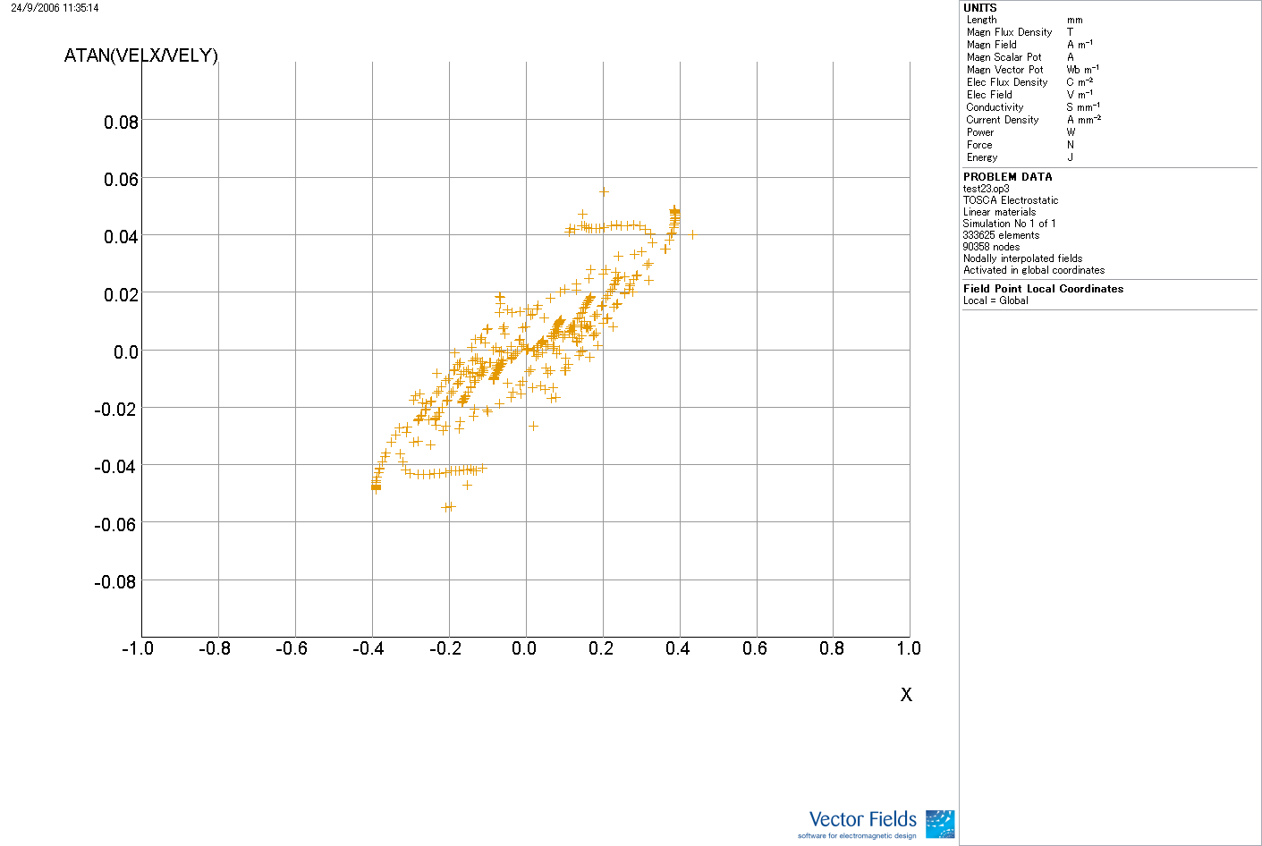
Task: Select the Simulation No 1 of 1 text
Action: click(x=1009, y=224)
